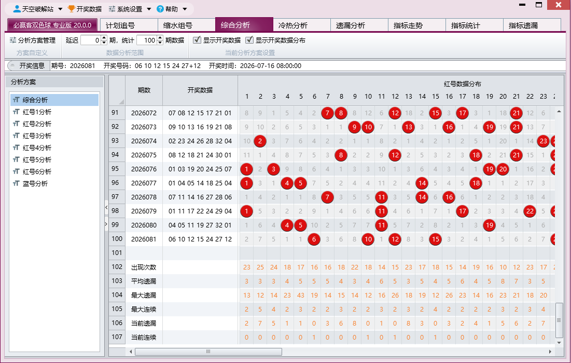The width and height of the screenshot is (571, 363).
Task: Expand the panel with lower splitter arrow
Action: pyautogui.click(x=106, y=224)
